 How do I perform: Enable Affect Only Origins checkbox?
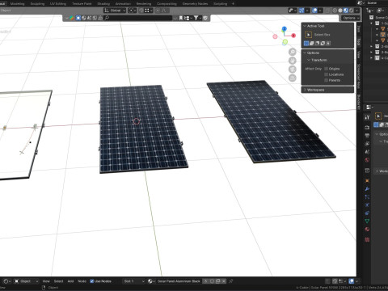coord(327,69)
